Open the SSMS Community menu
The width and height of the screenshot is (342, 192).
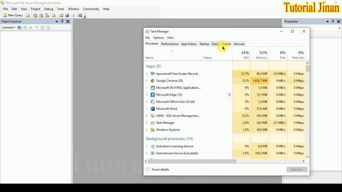tap(91, 9)
